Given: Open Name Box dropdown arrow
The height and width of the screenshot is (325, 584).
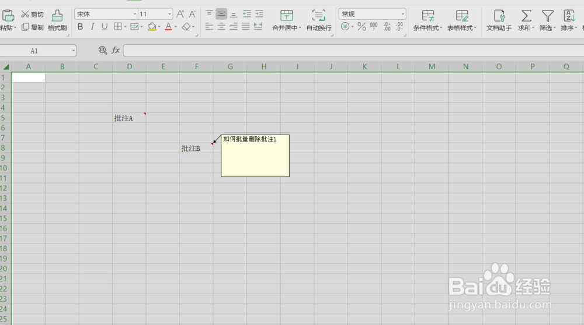Looking at the screenshot, I should coord(73,51).
